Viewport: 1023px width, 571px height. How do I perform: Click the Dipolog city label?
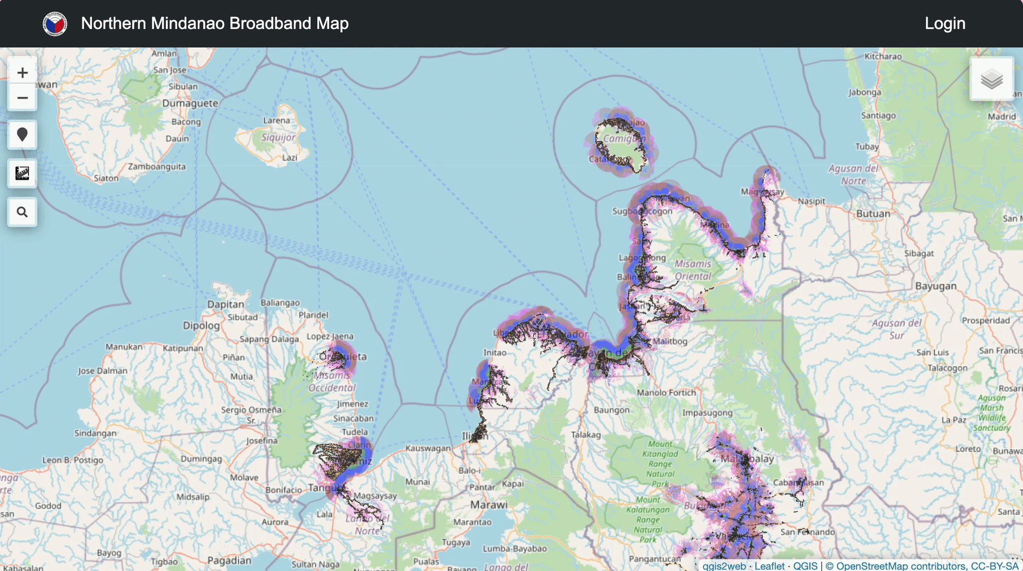coord(201,325)
